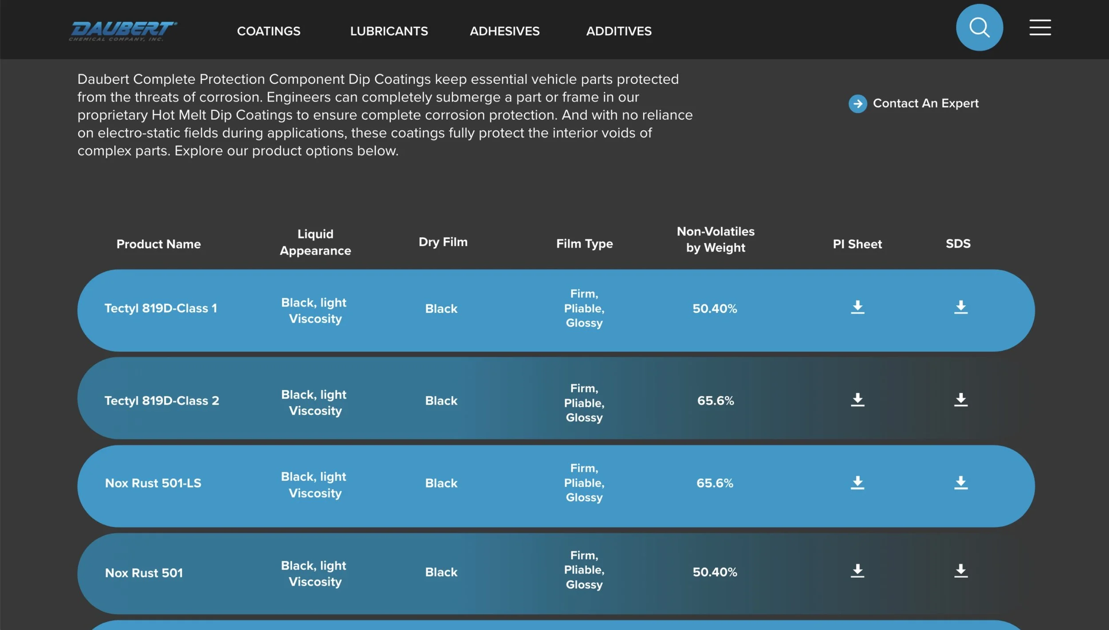
Task: Click 65.6% value in Nox Rust 501-LS row
Action: coord(715,483)
